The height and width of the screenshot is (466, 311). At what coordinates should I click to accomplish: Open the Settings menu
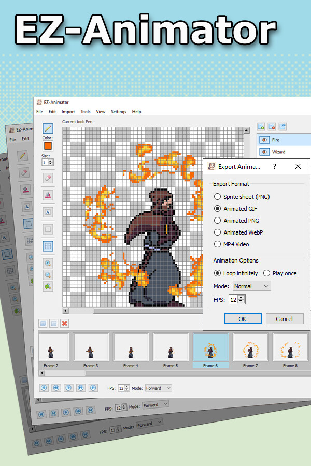tap(118, 112)
